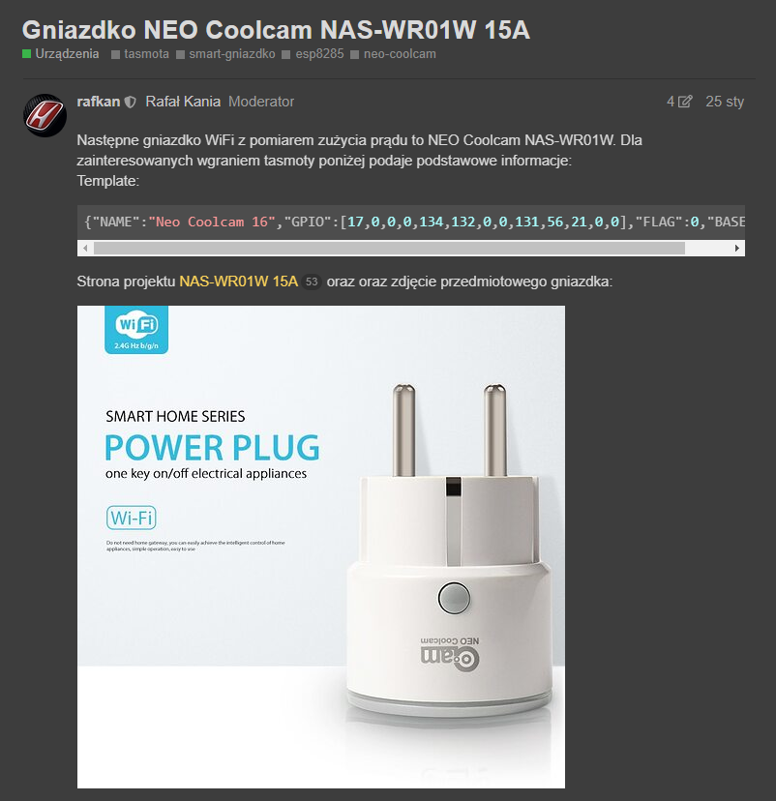Open rafkan username profile link
The width and height of the screenshot is (776, 801).
click(99, 102)
